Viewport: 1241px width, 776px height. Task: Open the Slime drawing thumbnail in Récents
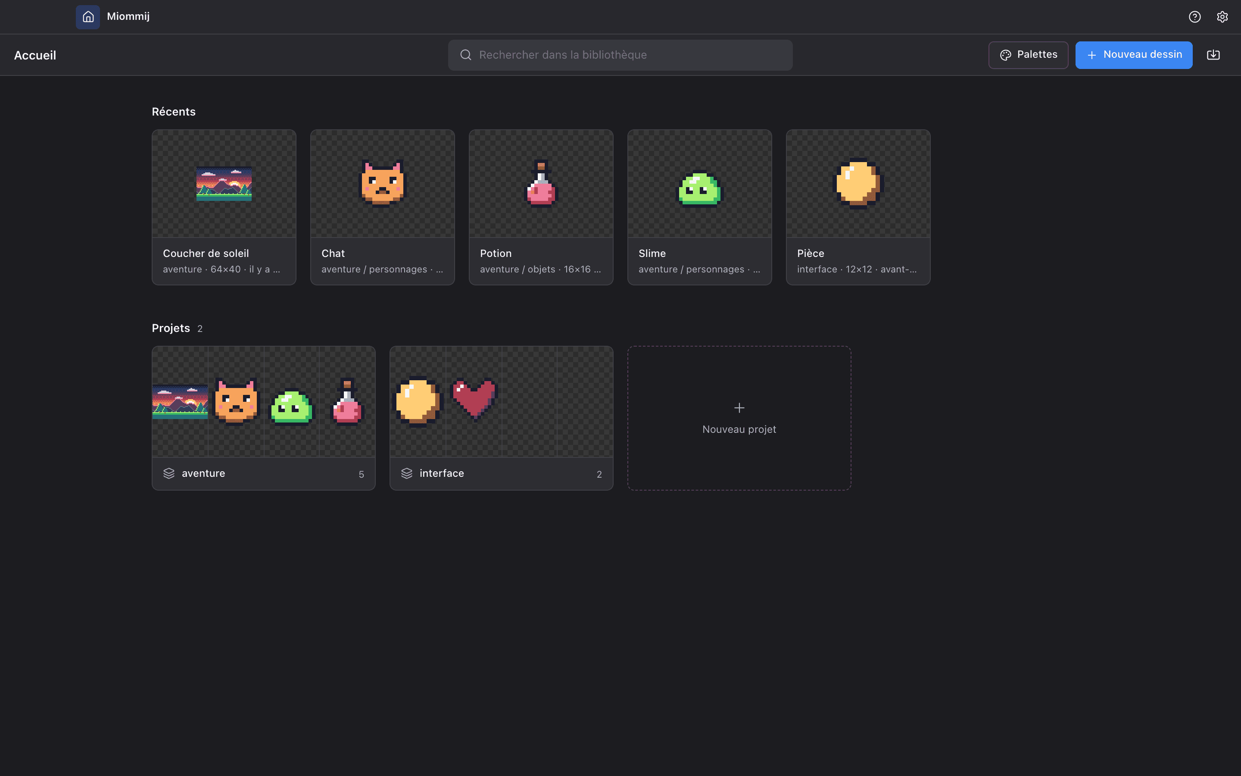(699, 183)
